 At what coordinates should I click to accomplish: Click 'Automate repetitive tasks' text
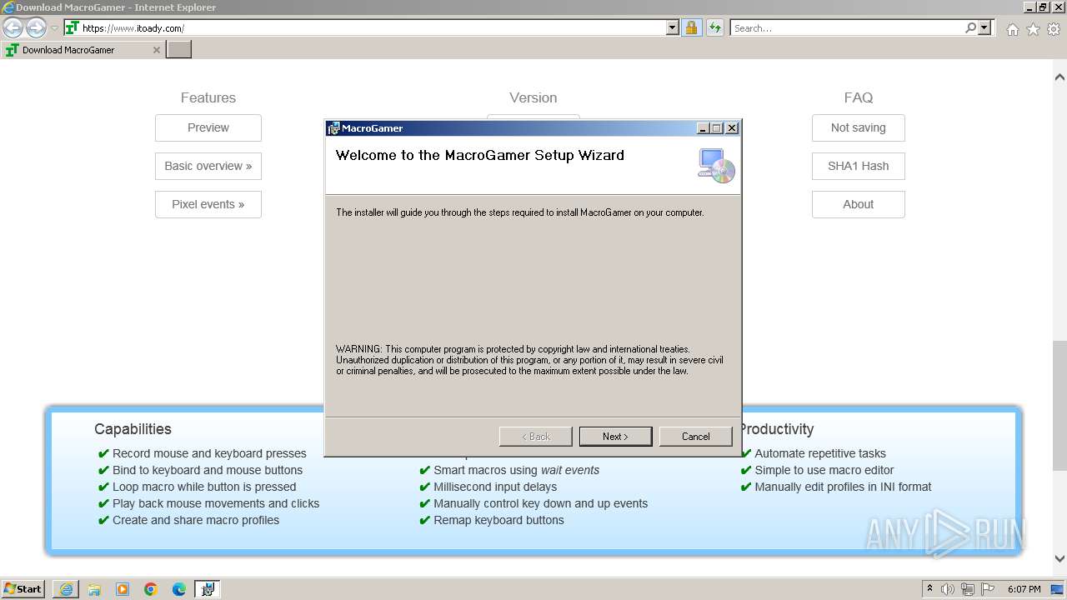pos(820,453)
